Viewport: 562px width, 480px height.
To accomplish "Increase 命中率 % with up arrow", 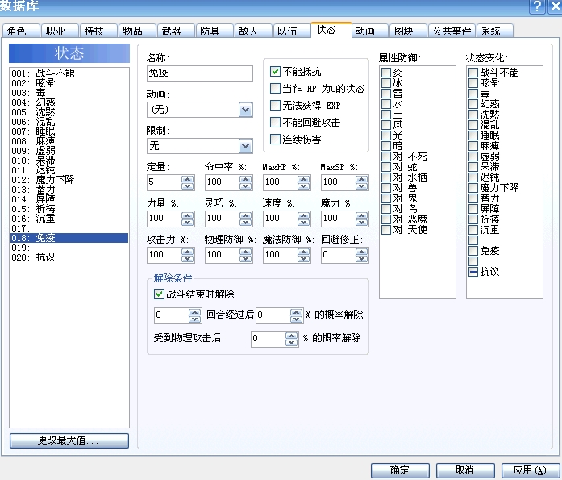I will tap(245, 178).
